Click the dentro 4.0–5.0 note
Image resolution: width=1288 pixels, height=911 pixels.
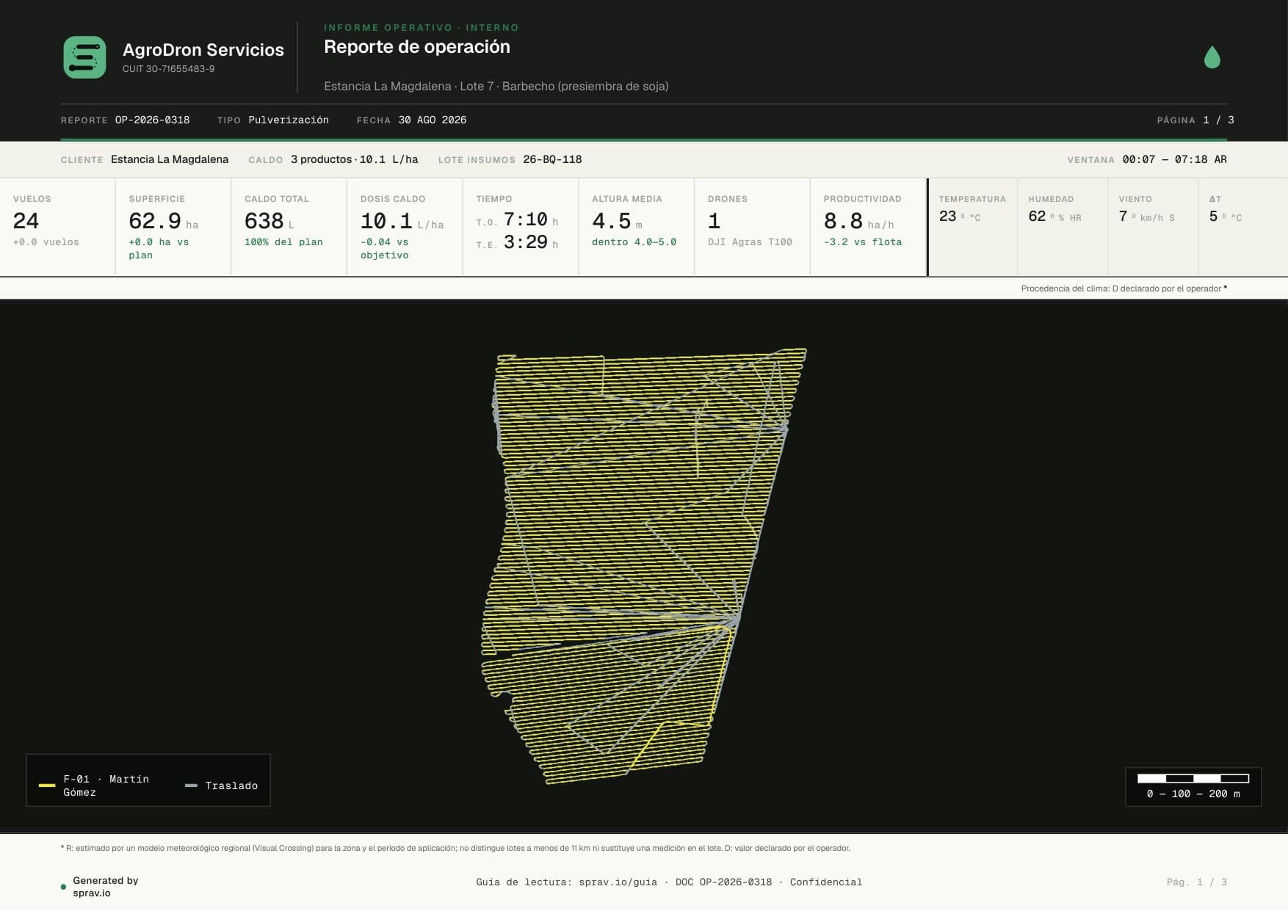pos(634,242)
